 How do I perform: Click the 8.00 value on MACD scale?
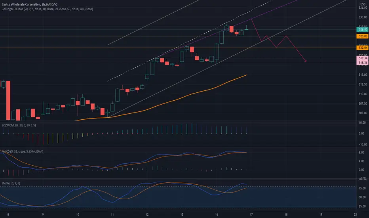click(361, 153)
